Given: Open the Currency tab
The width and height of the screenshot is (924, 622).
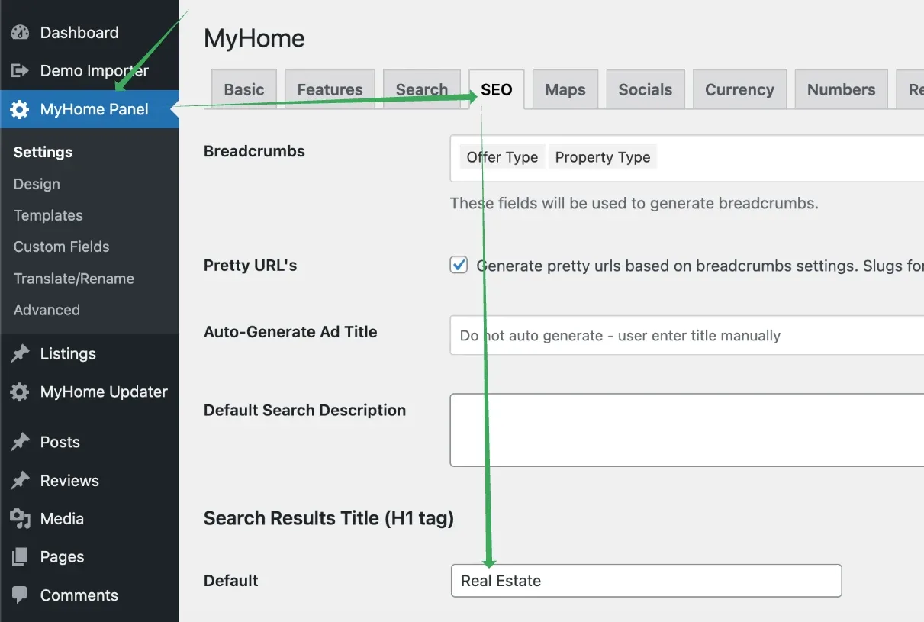Looking at the screenshot, I should 739,89.
